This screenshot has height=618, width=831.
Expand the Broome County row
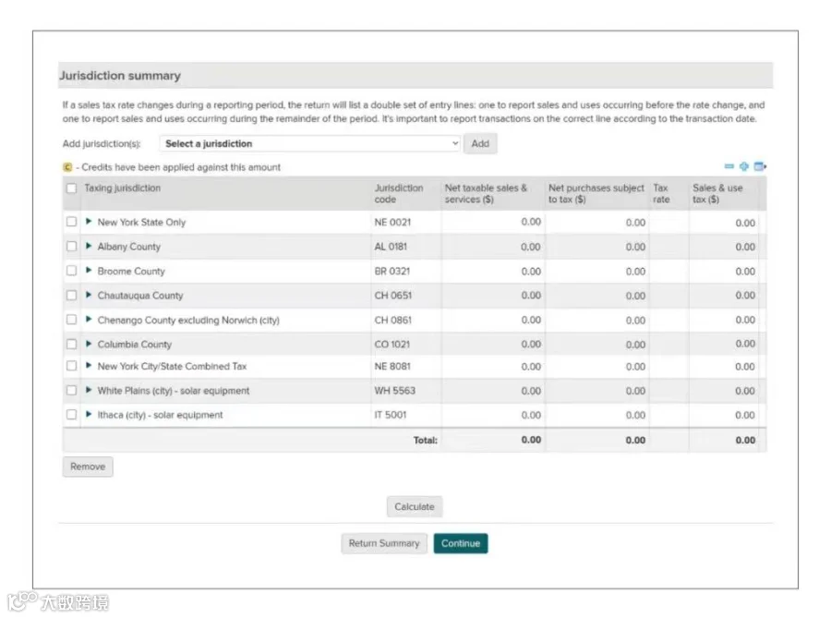tap(89, 271)
